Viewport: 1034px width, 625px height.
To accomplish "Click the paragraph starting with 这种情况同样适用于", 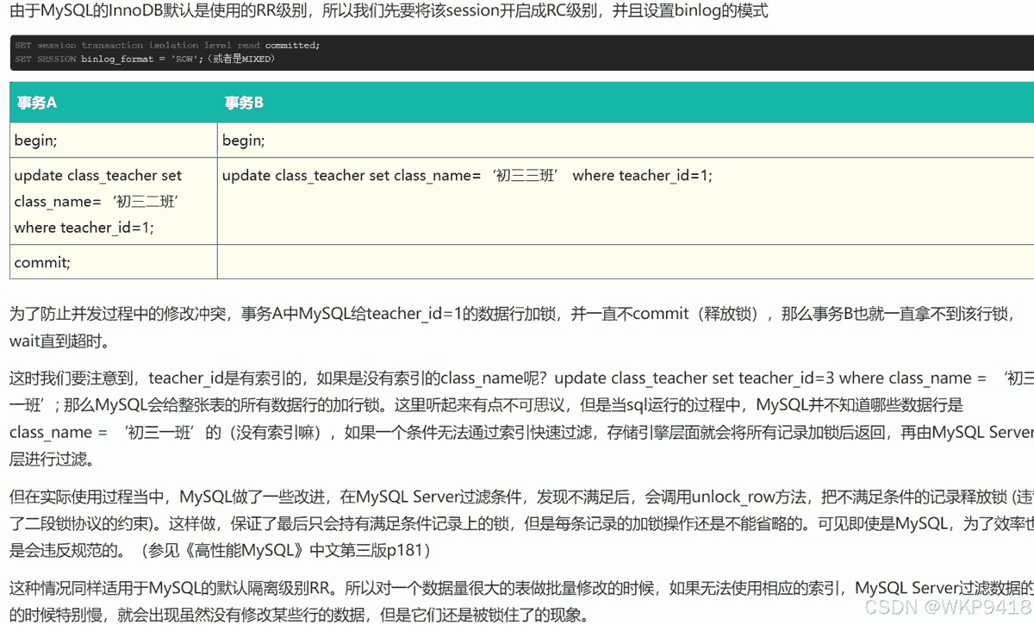I will (517, 589).
